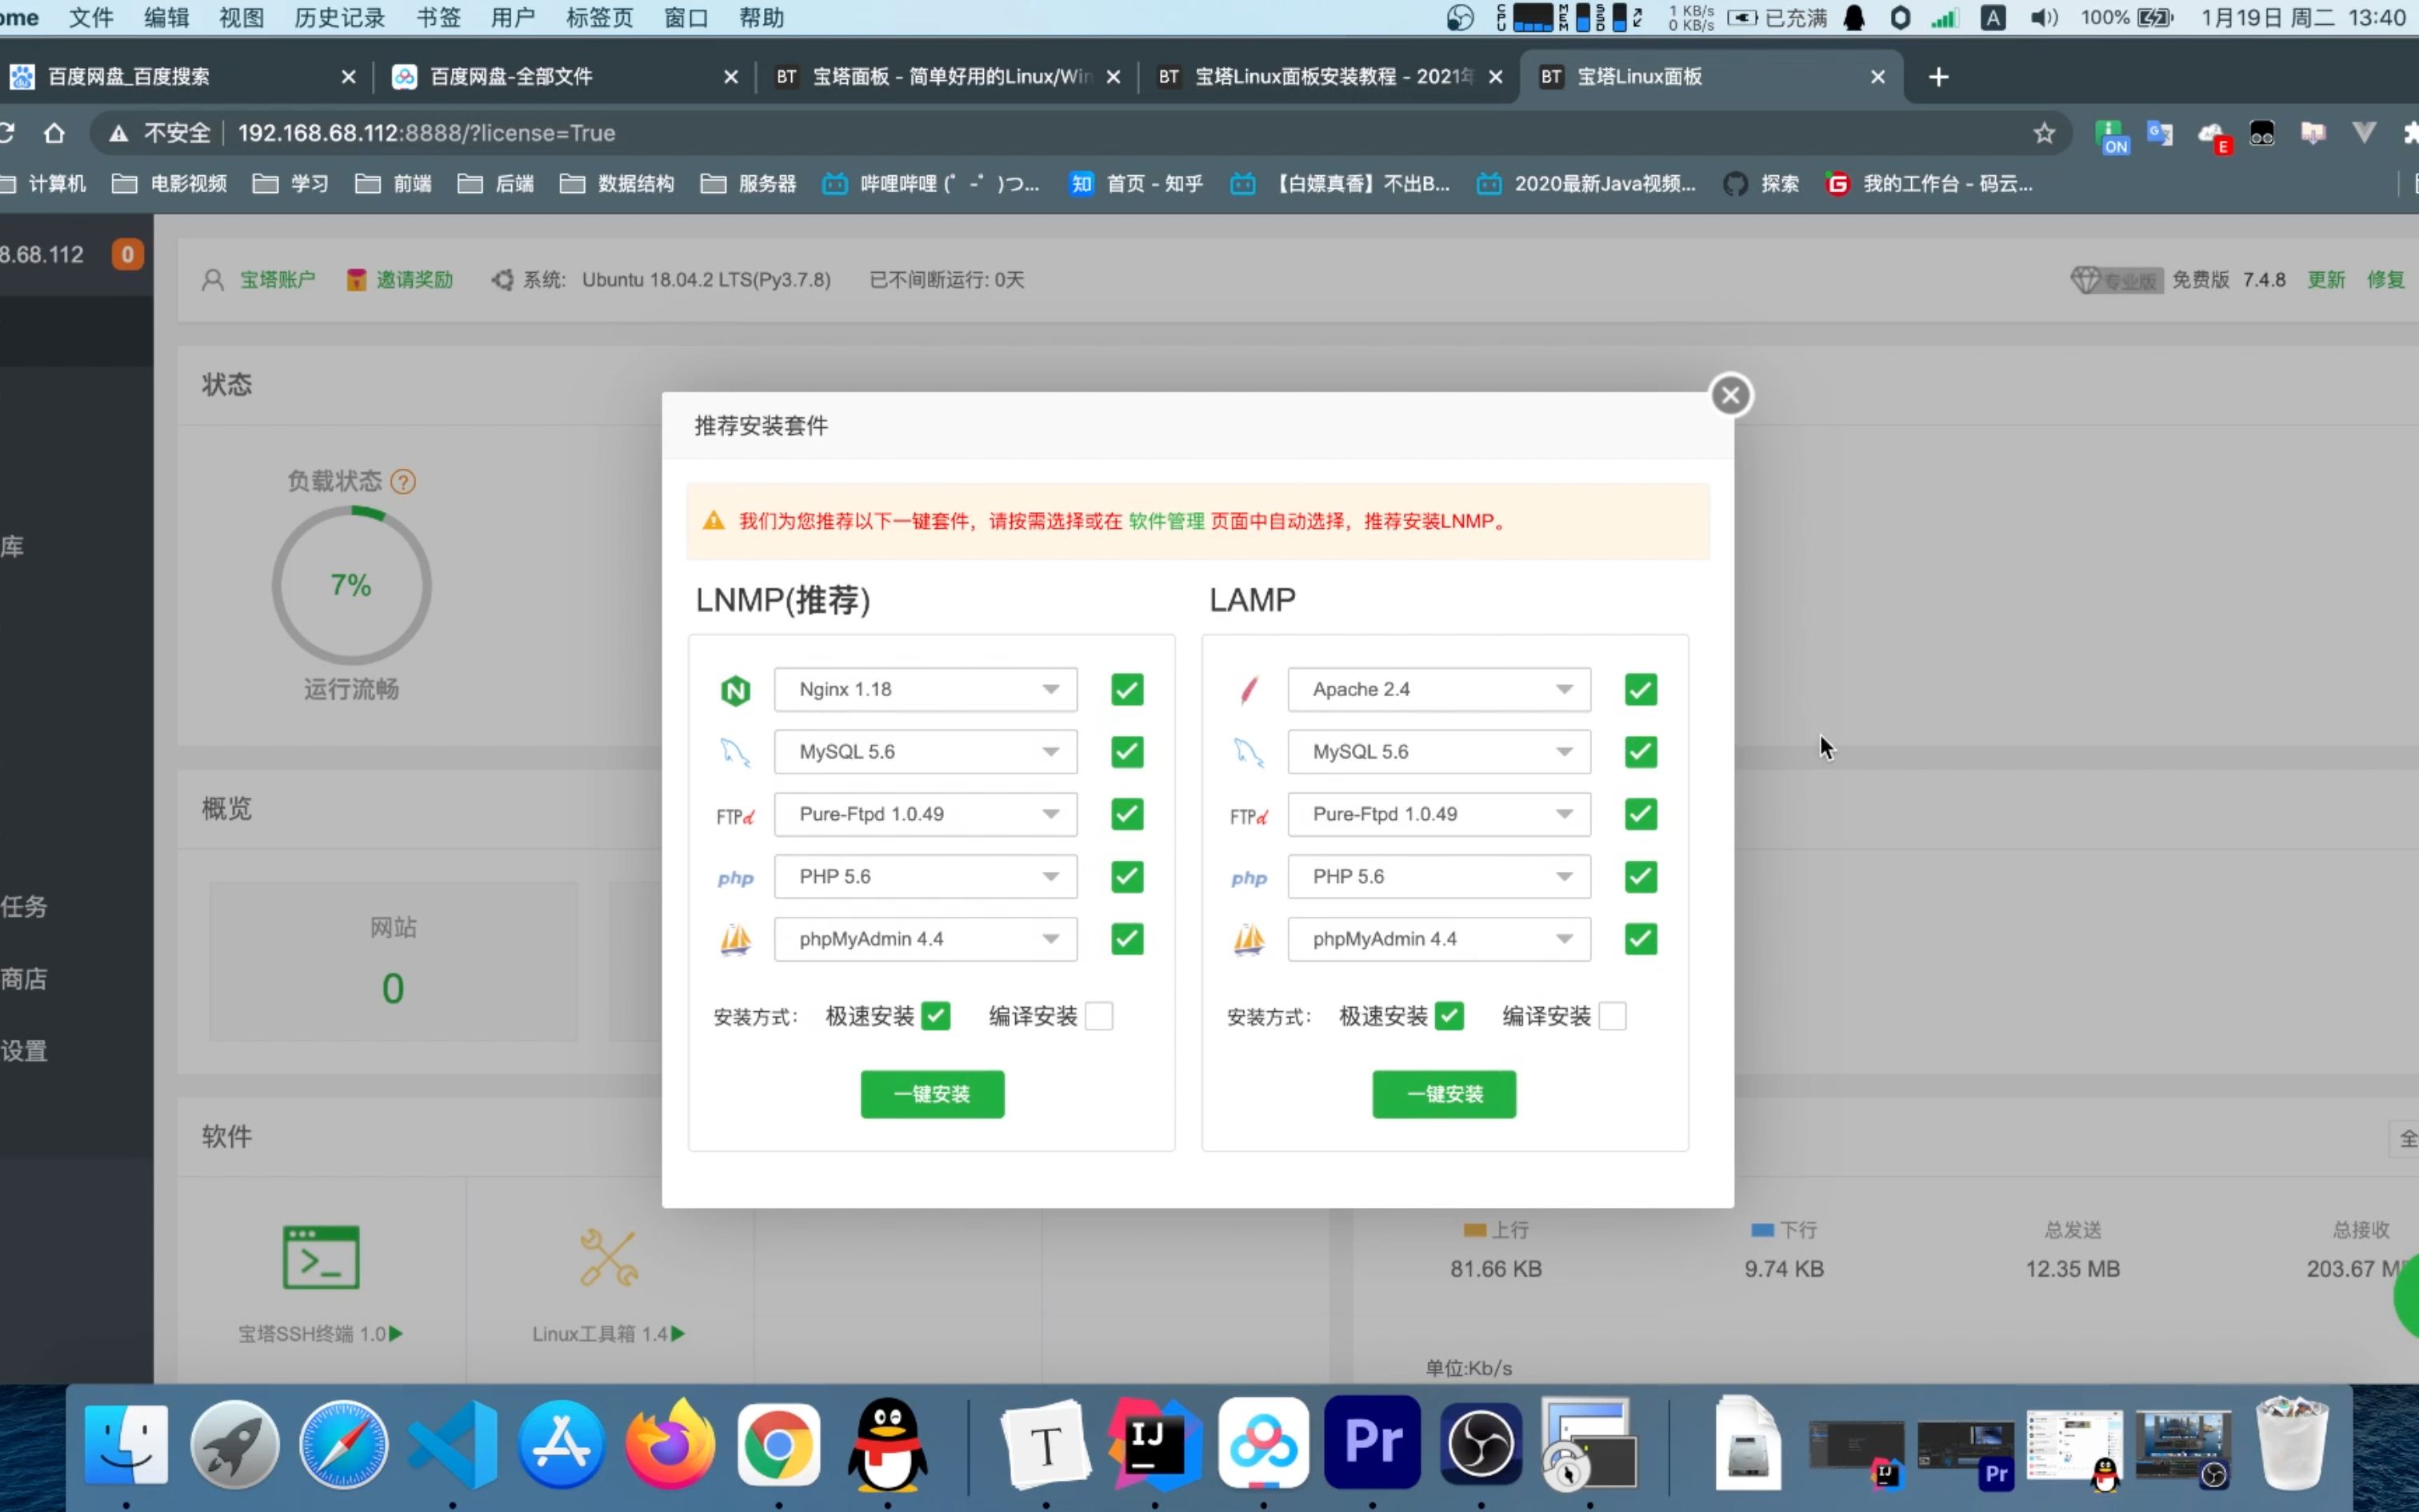Open Typora from the dock
This screenshot has width=2419, height=1512.
(1046, 1444)
